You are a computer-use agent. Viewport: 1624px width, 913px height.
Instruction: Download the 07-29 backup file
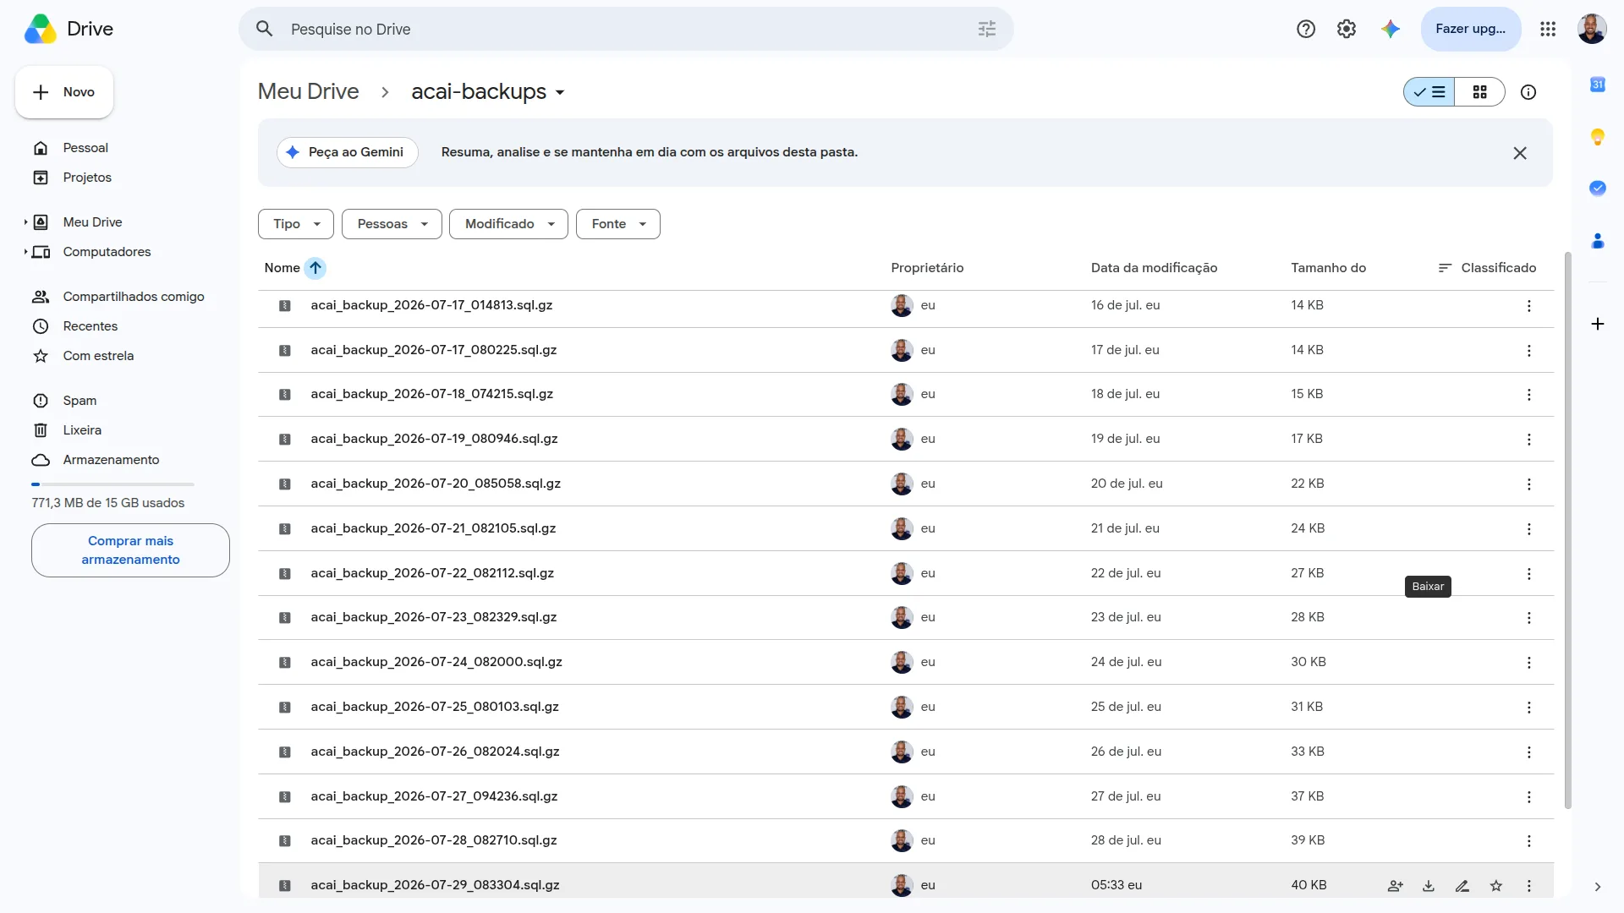pyautogui.click(x=1429, y=886)
